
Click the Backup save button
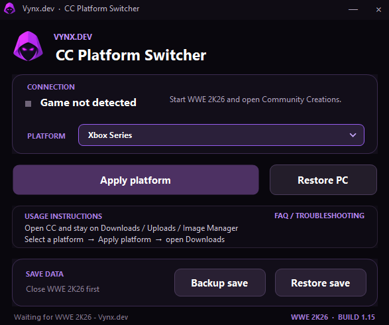point(220,283)
